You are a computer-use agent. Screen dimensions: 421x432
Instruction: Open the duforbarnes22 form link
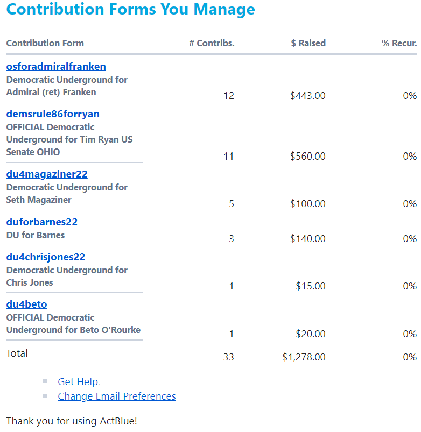click(x=42, y=222)
